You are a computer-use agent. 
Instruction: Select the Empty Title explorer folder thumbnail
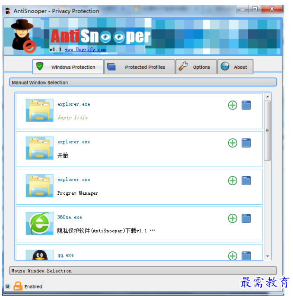[40, 110]
